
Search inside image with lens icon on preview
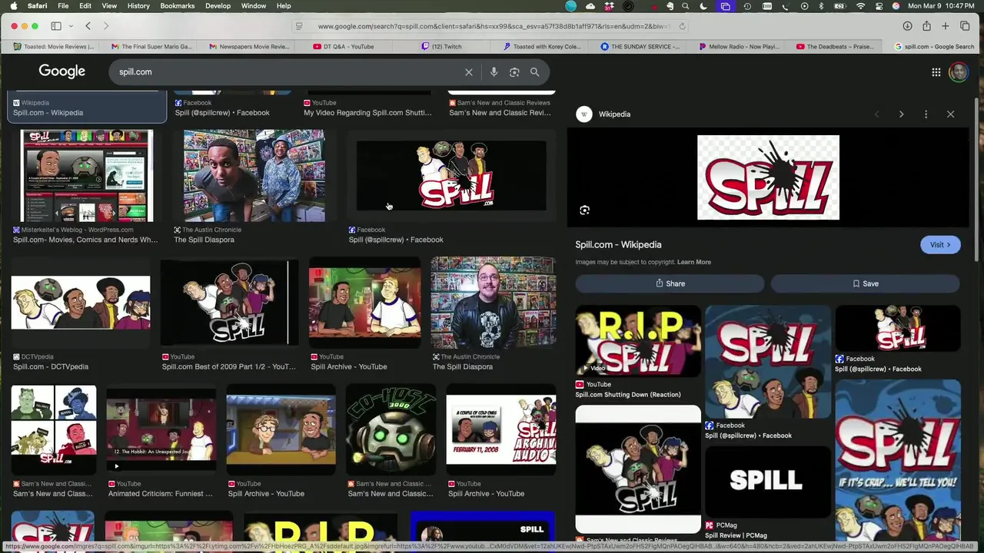[x=584, y=210]
